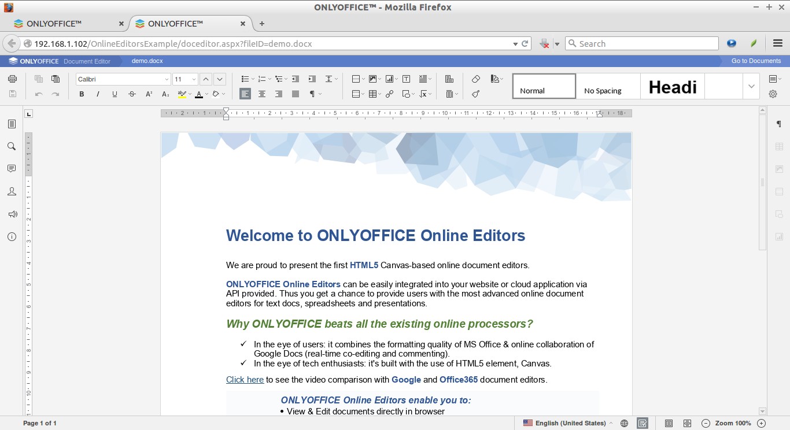Image resolution: width=790 pixels, height=430 pixels.
Task: Align text left
Action: coord(245,94)
